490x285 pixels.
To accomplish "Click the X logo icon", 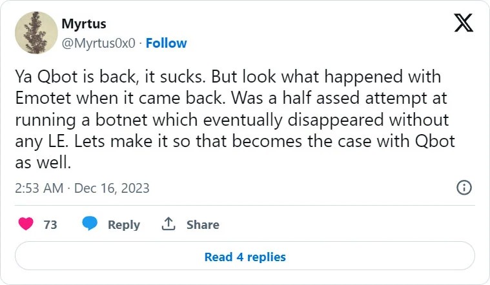I will 464,23.
